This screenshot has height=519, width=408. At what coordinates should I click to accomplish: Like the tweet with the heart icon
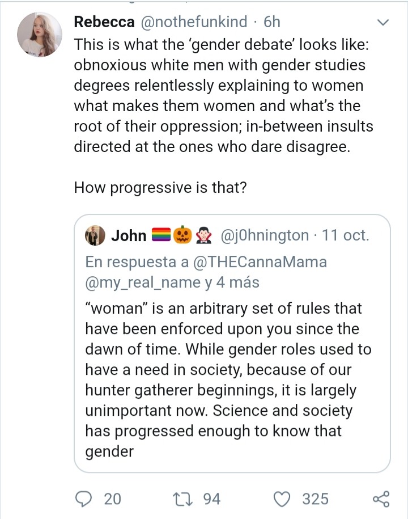[281, 499]
